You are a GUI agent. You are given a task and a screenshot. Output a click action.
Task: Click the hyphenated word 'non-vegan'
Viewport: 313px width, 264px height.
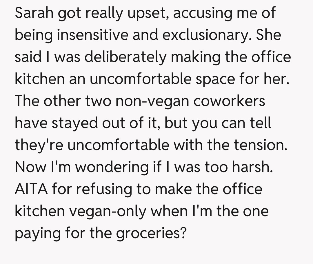click(133, 101)
